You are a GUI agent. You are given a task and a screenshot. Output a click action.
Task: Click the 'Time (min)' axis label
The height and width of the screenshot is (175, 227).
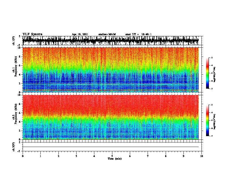click(115, 159)
